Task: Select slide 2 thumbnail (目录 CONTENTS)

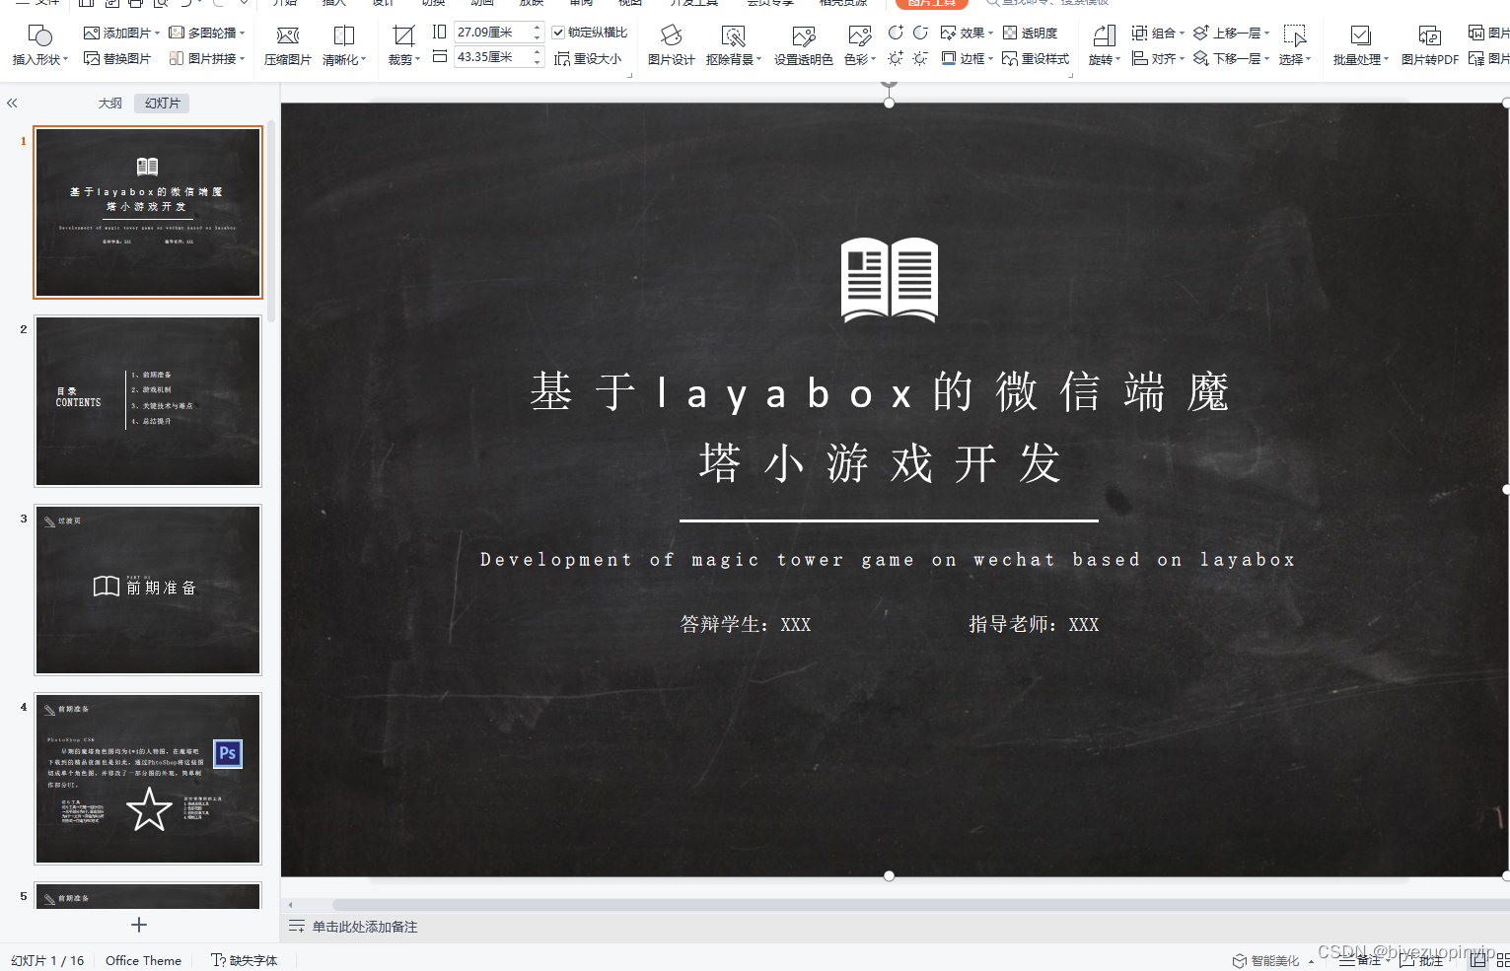Action: coord(148,401)
